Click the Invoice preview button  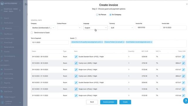tap(109, 102)
